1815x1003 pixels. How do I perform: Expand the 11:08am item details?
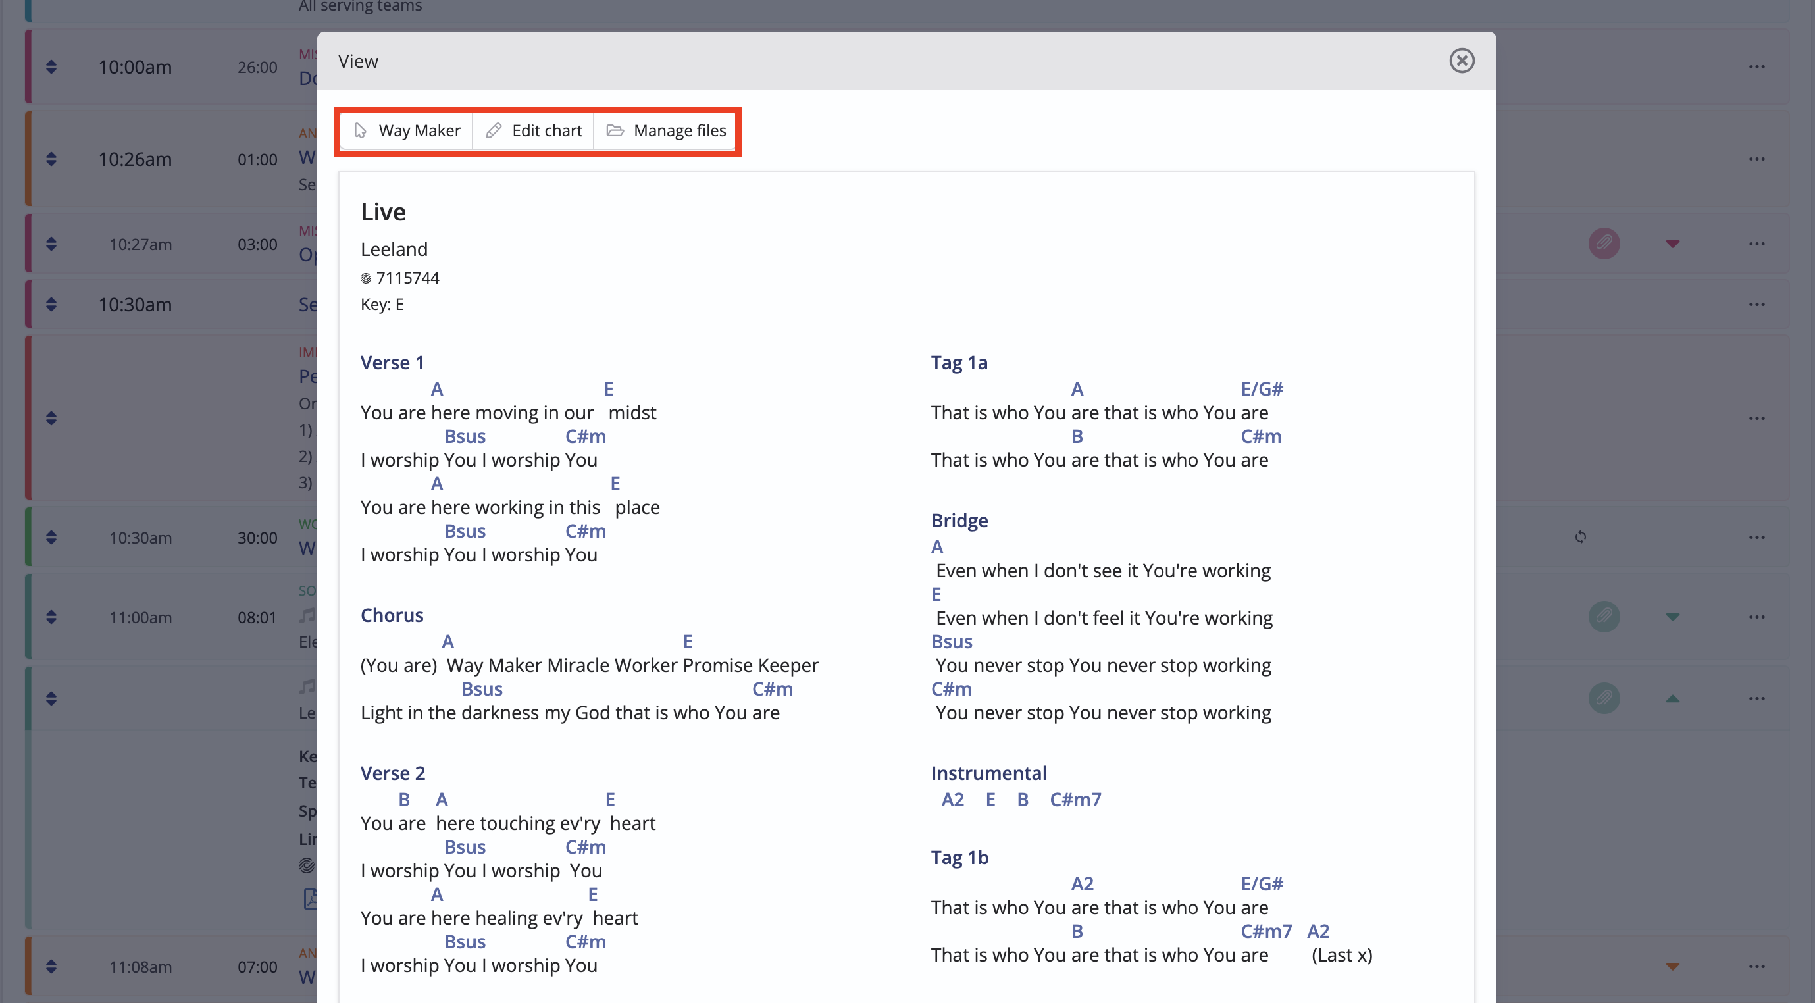tap(1672, 966)
